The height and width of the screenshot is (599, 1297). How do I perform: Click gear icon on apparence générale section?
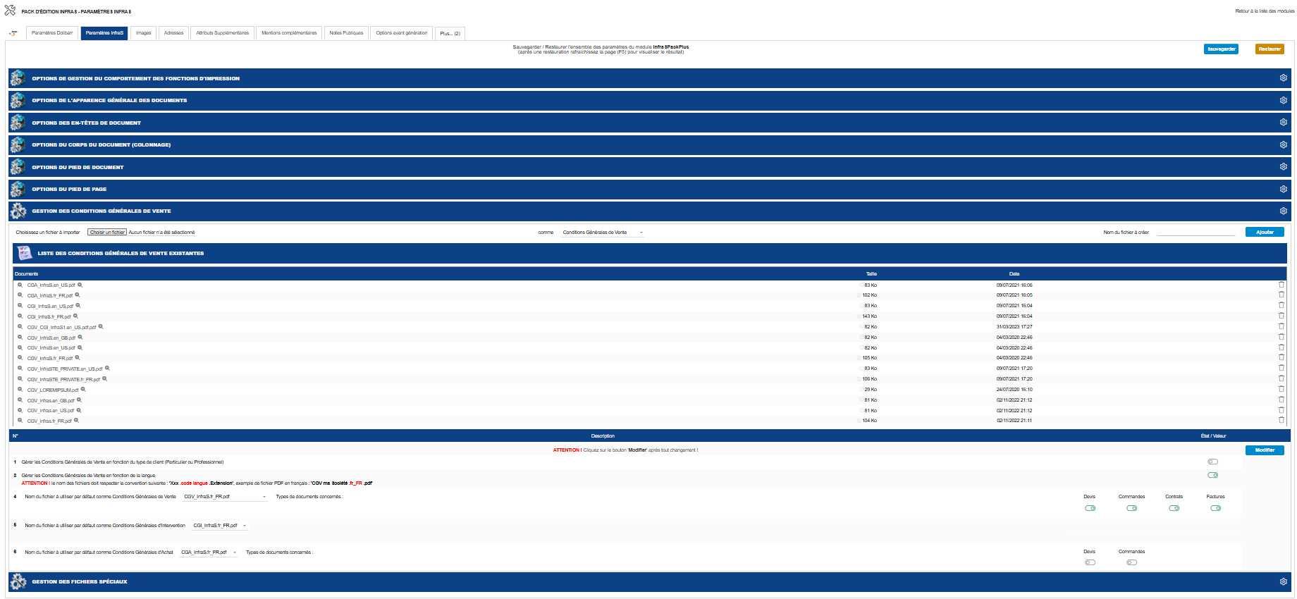[1284, 100]
